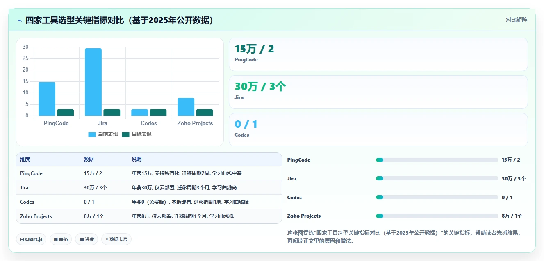Click the PingCode progress row label
Image resolution: width=544 pixels, height=261 pixels.
point(299,160)
